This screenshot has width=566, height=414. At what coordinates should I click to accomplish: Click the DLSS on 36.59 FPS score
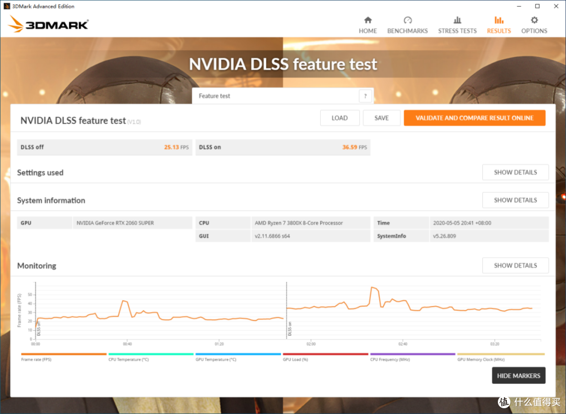coord(282,147)
